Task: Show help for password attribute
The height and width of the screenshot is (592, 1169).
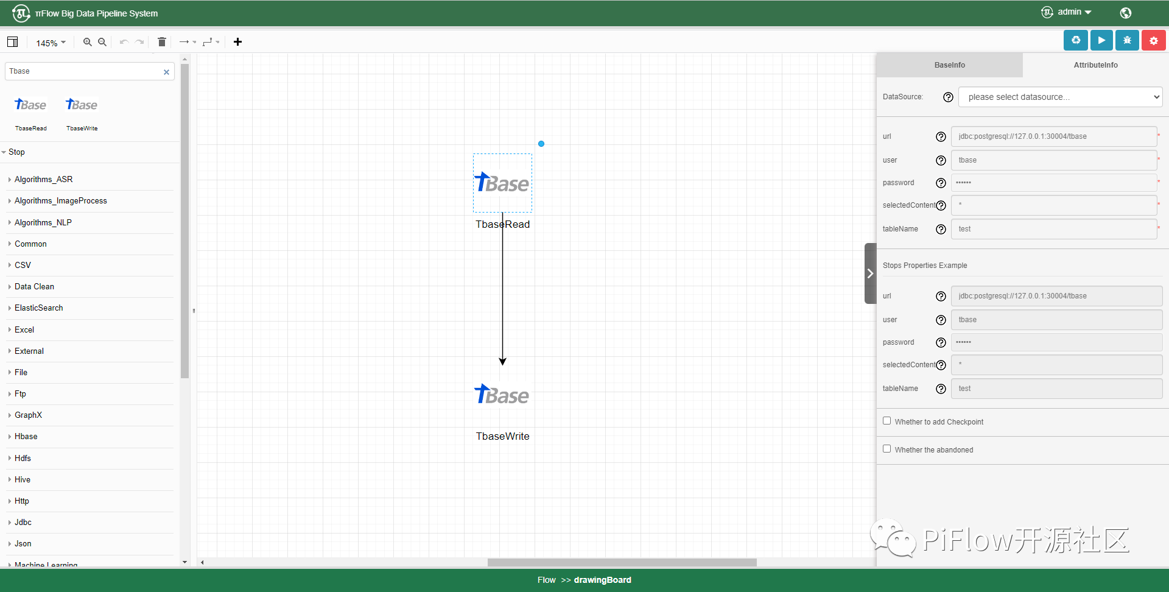Action: pos(941,183)
